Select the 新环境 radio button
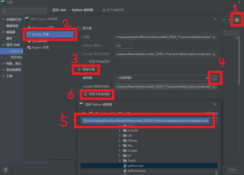Image resolution: width=244 pixels, height=175 pixels. click(79, 28)
